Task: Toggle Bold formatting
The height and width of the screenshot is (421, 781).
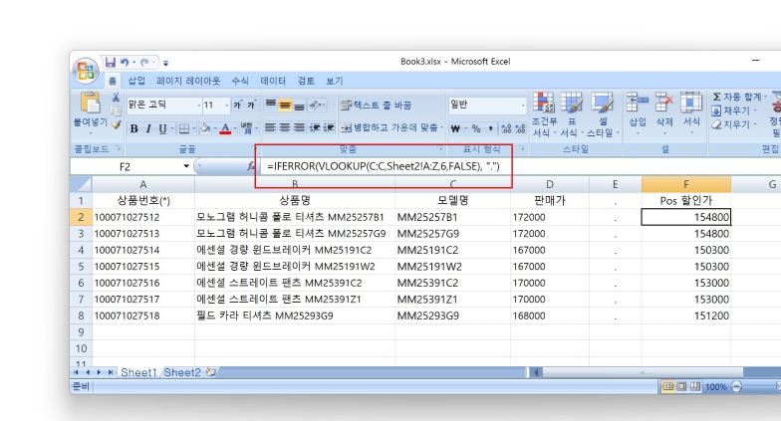Action: tap(134, 128)
